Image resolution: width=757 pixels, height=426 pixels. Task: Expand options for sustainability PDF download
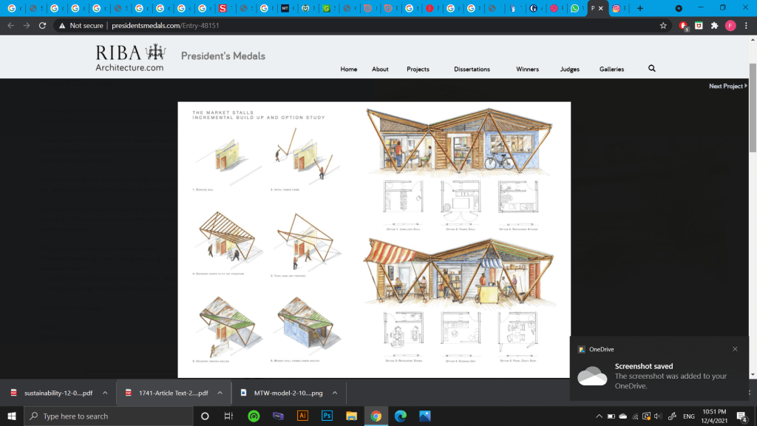pos(105,393)
